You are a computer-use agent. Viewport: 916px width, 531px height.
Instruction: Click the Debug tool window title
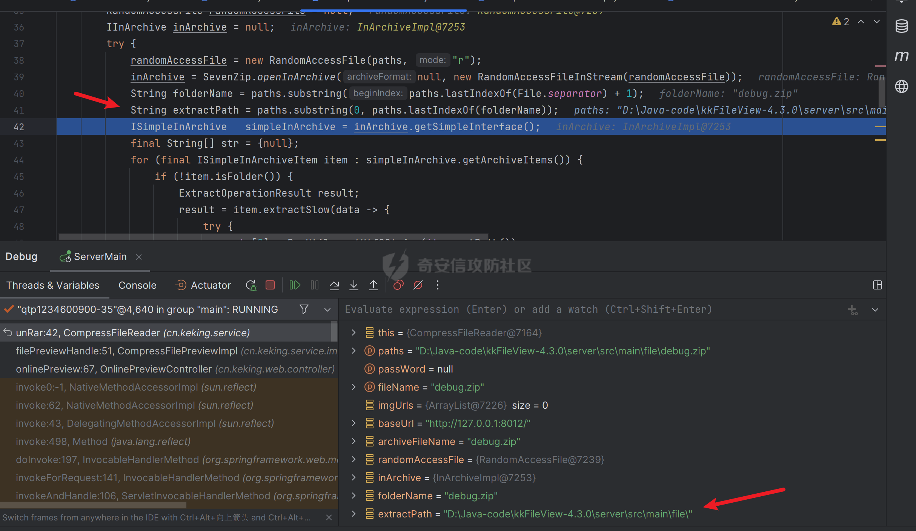pos(22,257)
